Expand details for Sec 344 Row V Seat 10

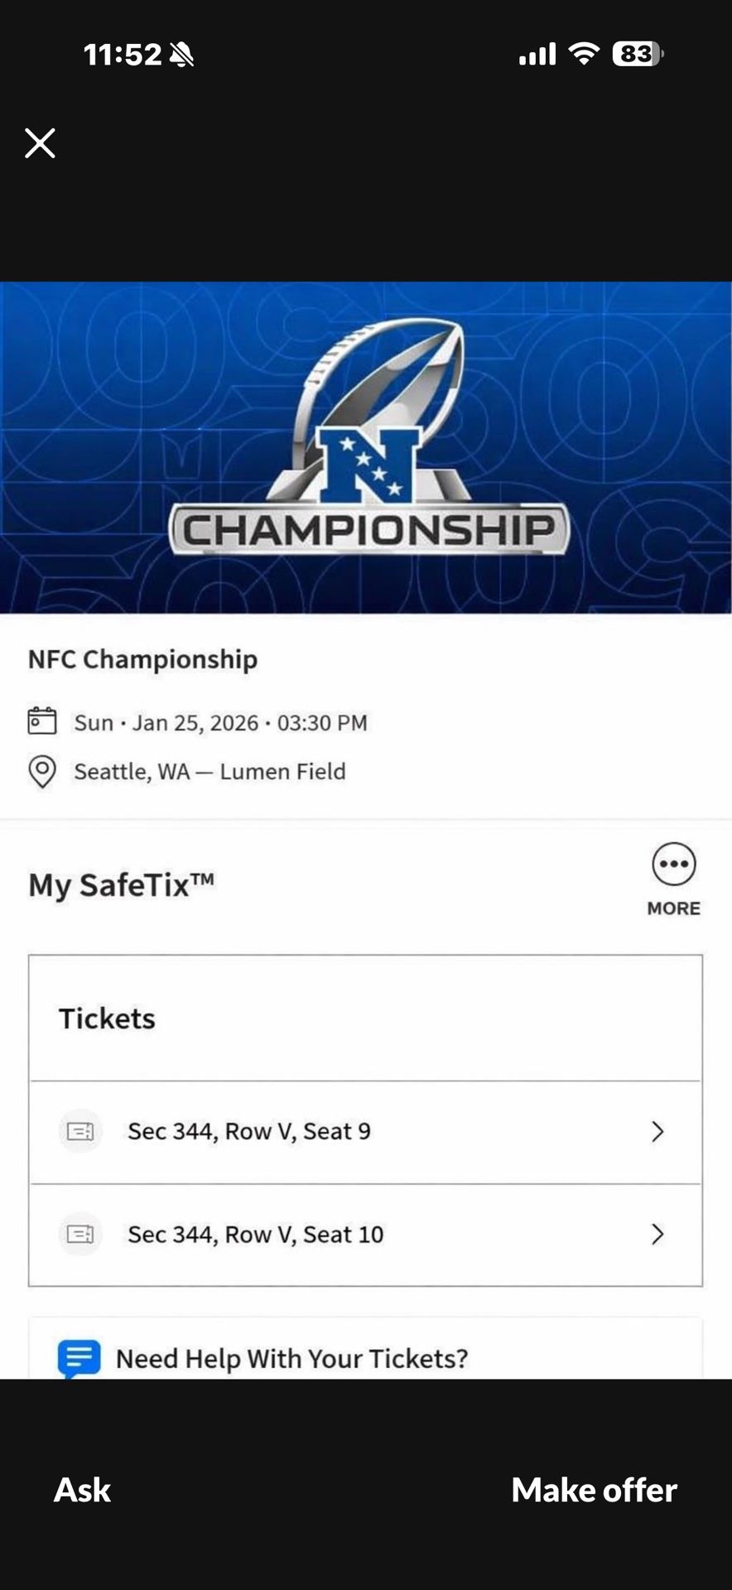366,1234
